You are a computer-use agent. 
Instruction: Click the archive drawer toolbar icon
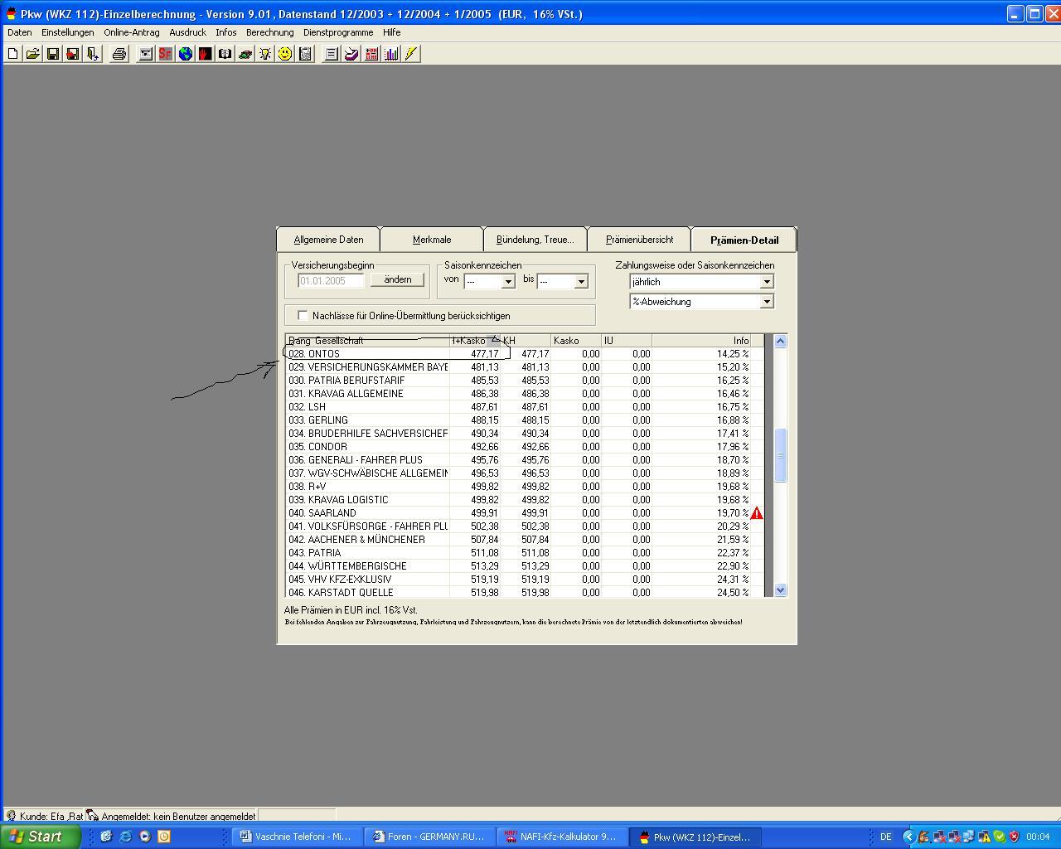click(x=146, y=54)
